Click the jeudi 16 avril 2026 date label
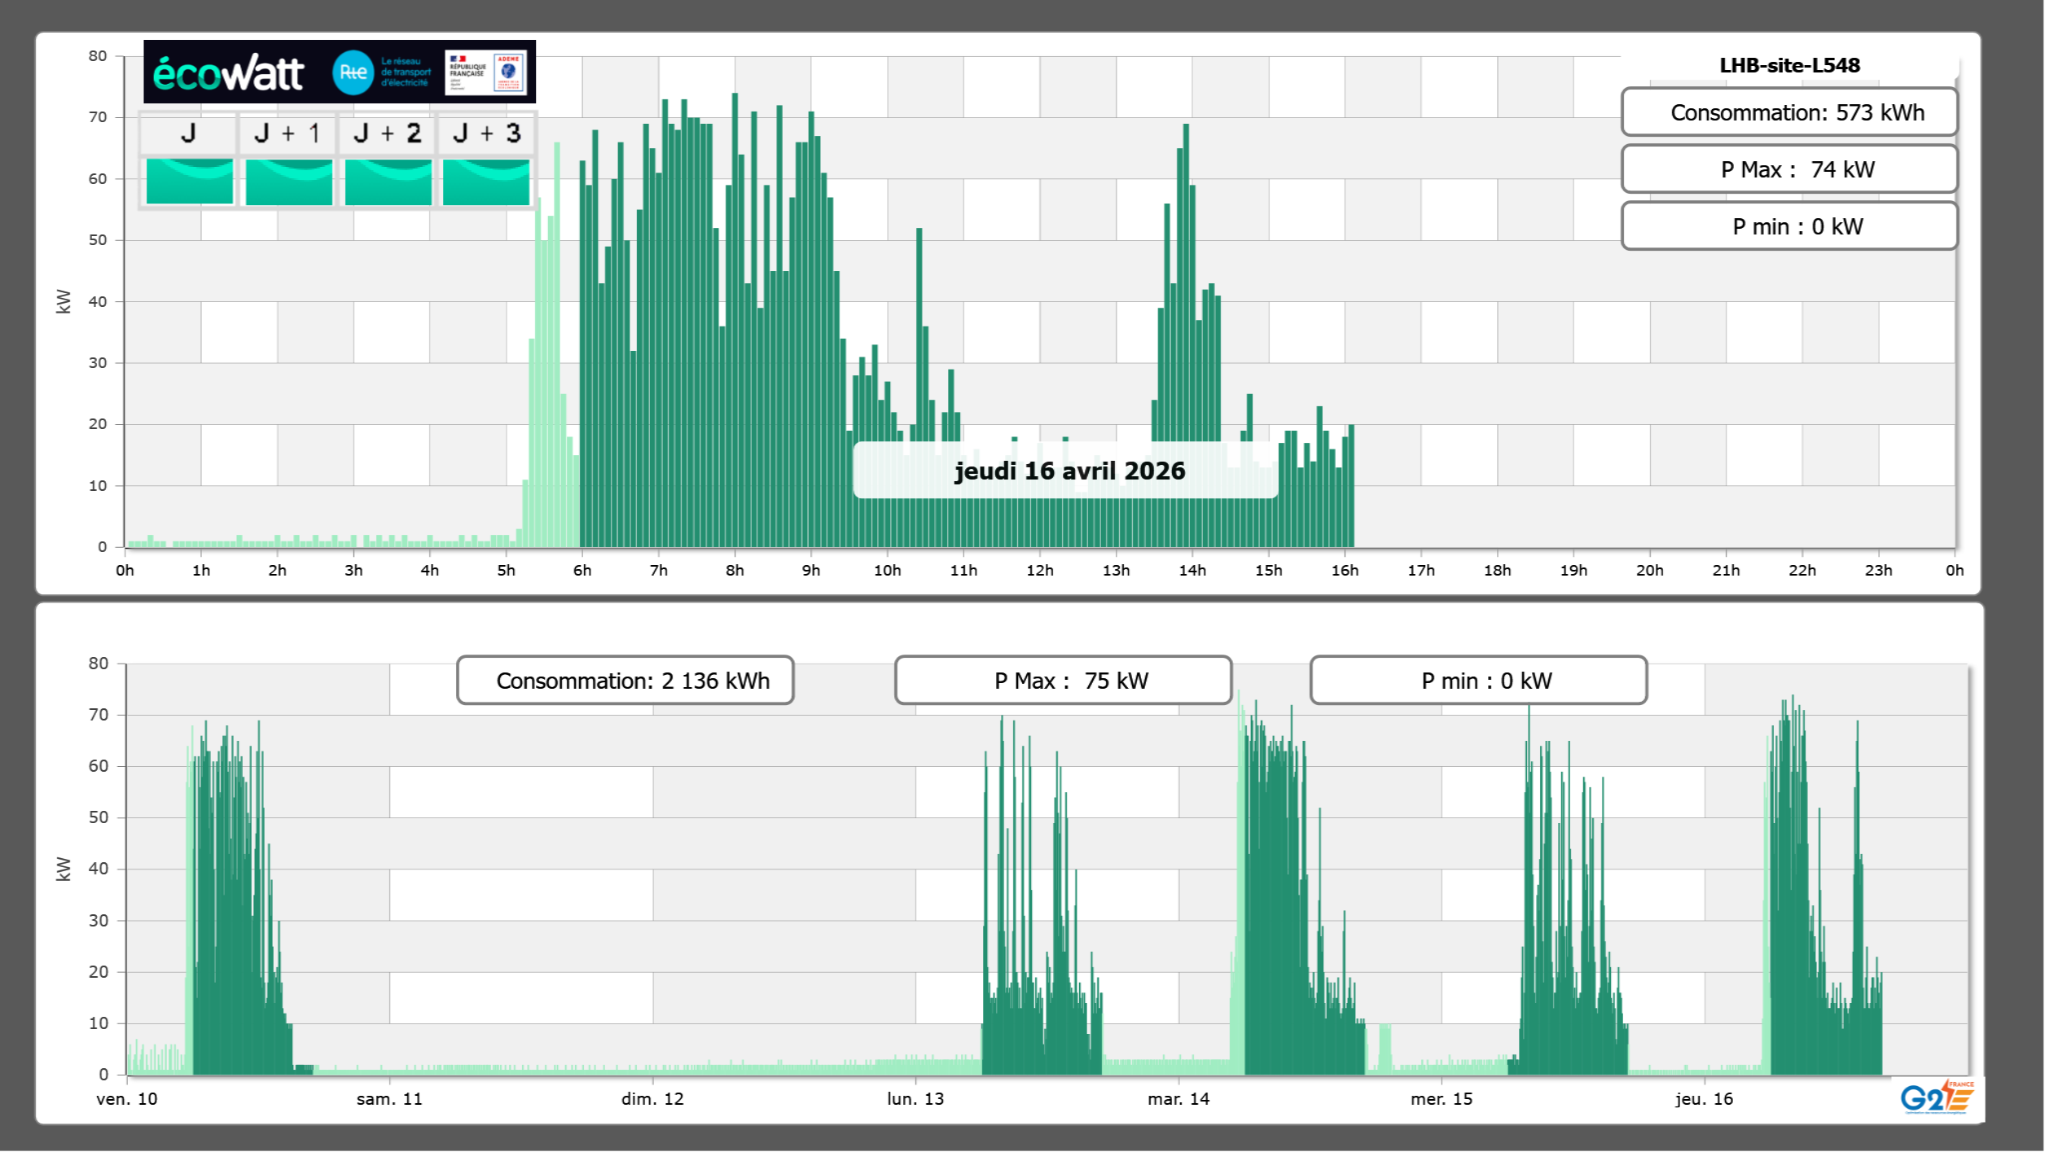Image resolution: width=2045 pixels, height=1152 pixels. click(x=1069, y=471)
